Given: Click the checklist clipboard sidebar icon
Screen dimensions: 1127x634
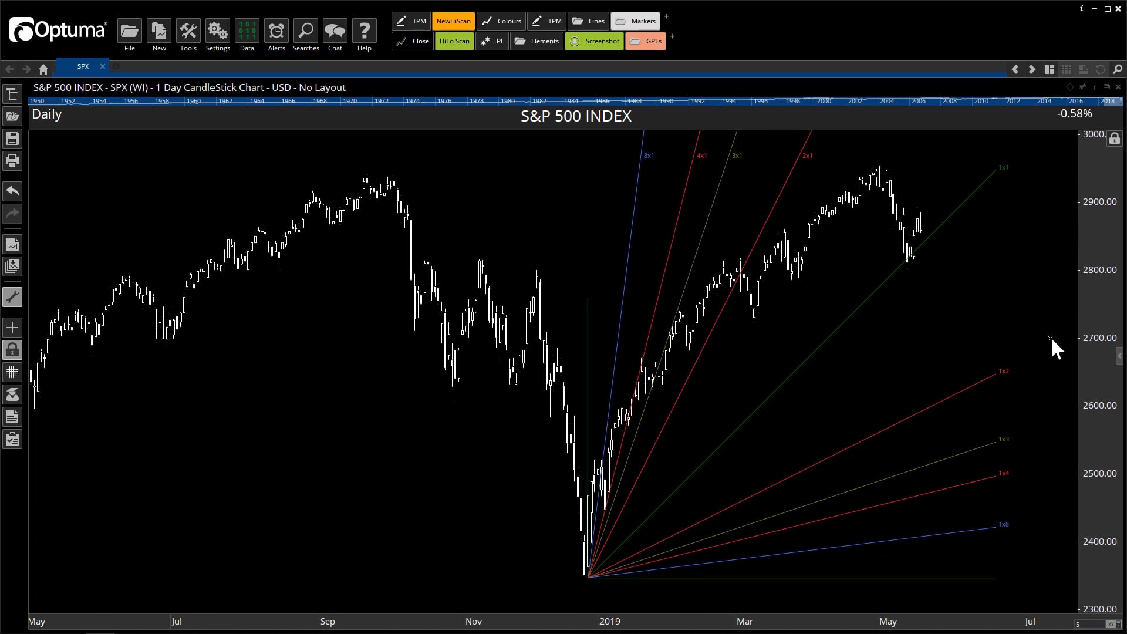Looking at the screenshot, I should (12, 439).
